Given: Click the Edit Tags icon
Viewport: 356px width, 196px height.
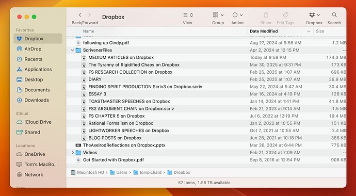Looking at the screenshot, I should 286,15.
